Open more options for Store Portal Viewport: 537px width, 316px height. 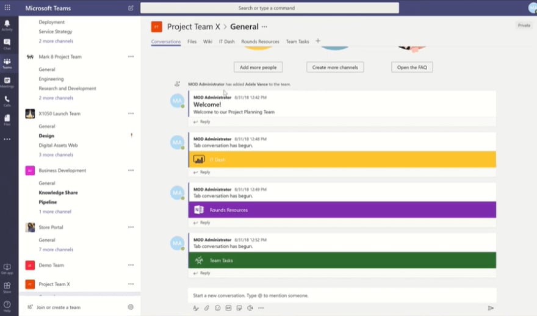click(131, 227)
